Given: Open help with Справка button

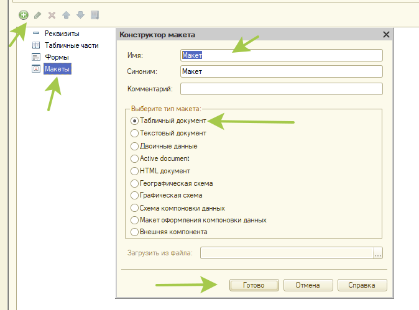Looking at the screenshot, I should point(362,285).
